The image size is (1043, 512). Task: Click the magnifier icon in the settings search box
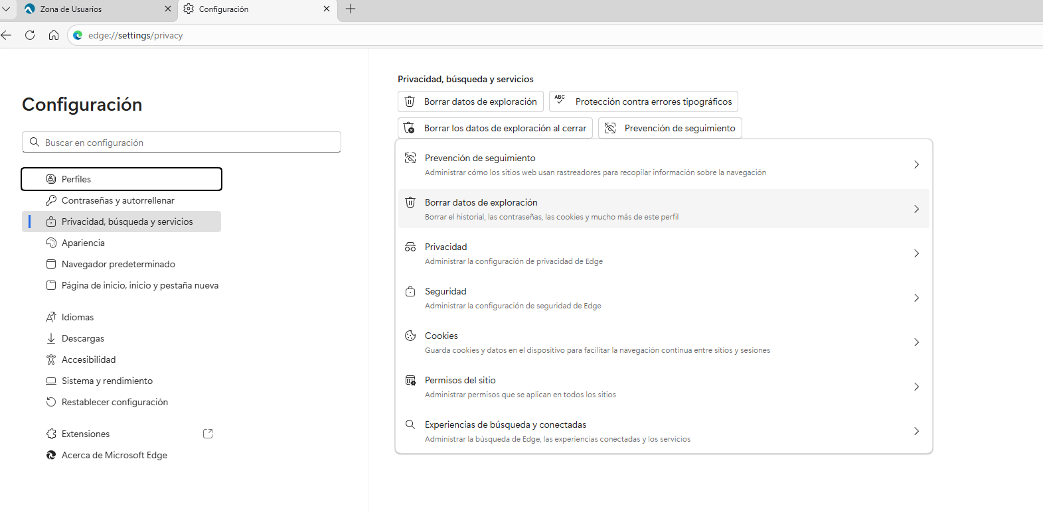[x=35, y=142]
